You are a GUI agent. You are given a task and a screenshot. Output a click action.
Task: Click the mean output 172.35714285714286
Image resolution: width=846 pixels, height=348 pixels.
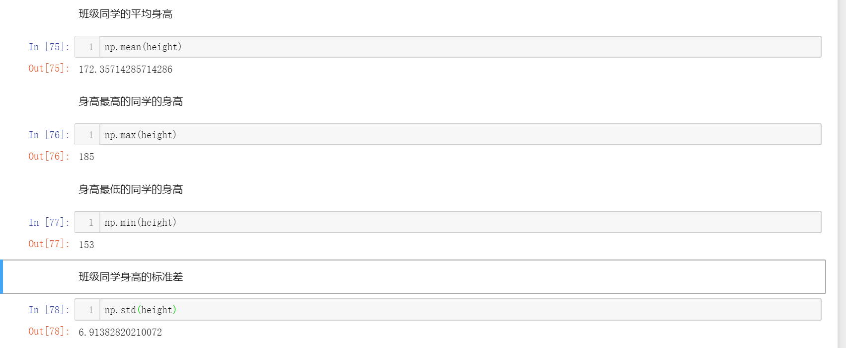pyautogui.click(x=126, y=69)
